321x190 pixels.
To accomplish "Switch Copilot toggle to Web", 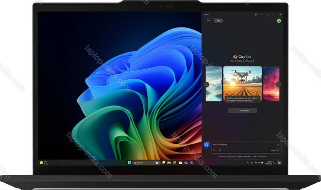I will (x=218, y=21).
